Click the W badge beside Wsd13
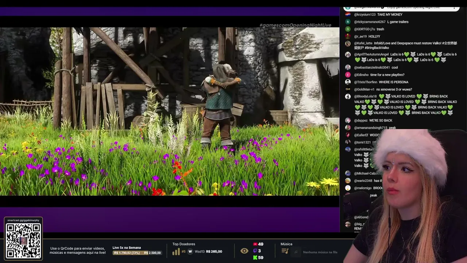Viewport: 467px width, 263px height. pos(190,252)
